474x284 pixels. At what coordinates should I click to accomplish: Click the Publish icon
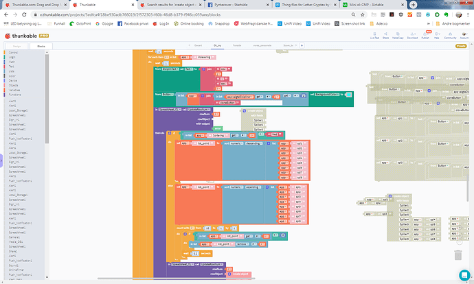click(425, 35)
